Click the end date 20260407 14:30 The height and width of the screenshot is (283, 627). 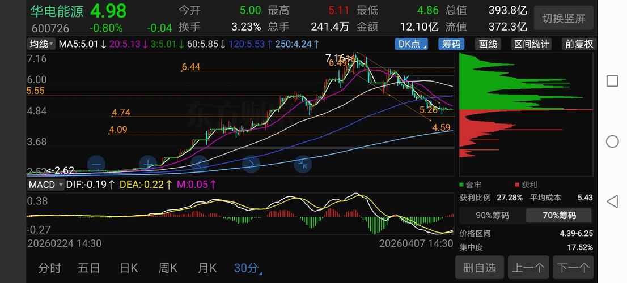tap(416, 243)
